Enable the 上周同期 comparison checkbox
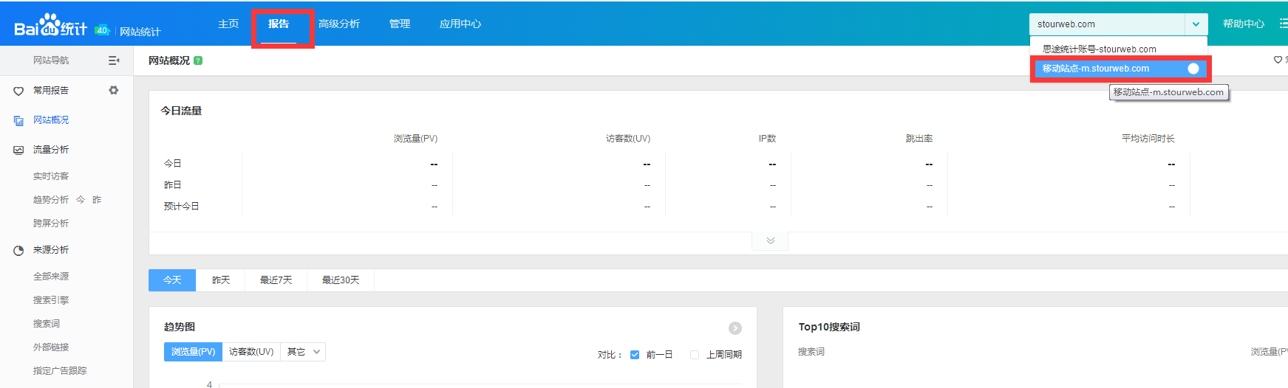 [x=695, y=355]
